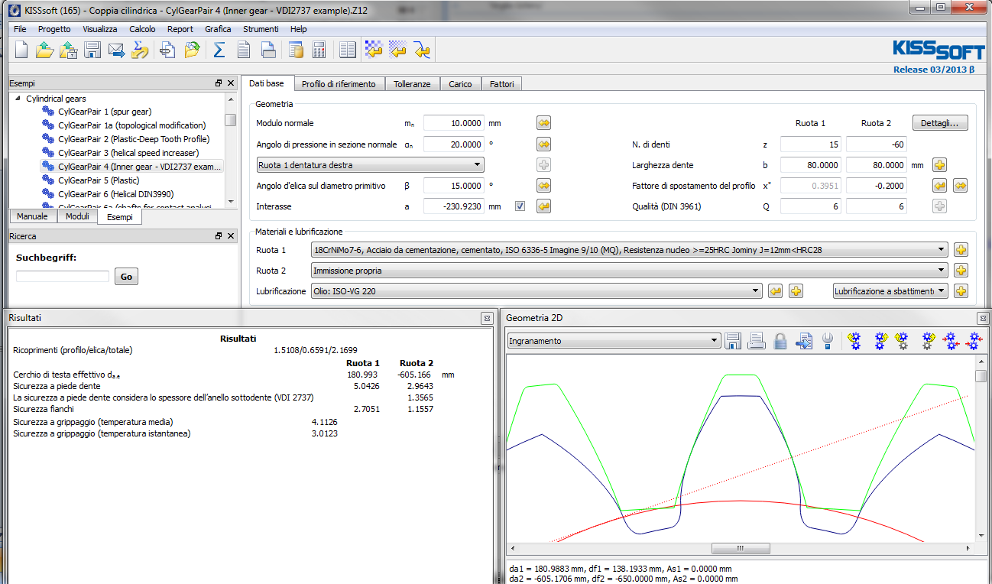Click the report document icon in main toolbar
This screenshot has width=992, height=584.
point(244,50)
